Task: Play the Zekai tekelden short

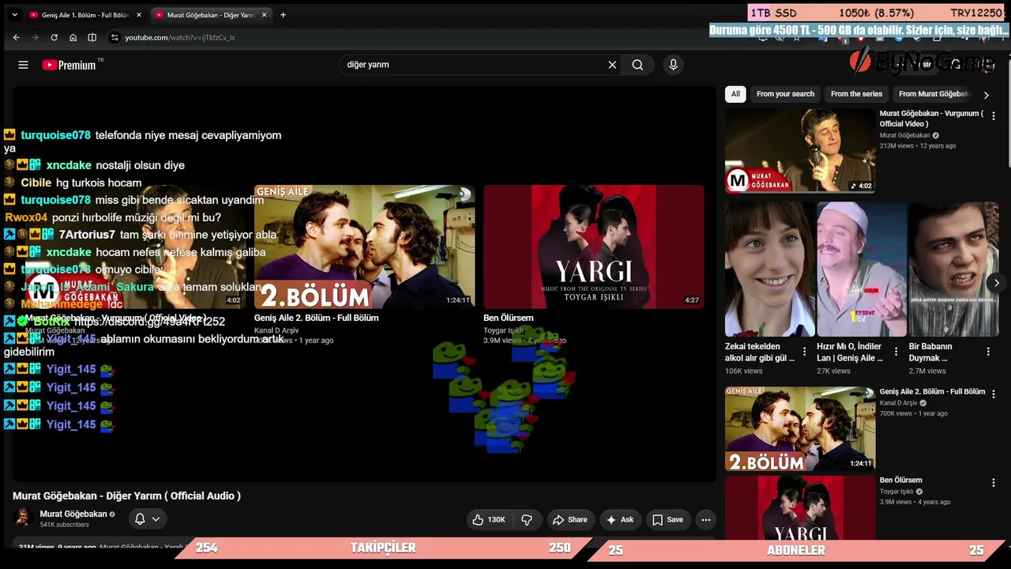Action: 770,269
